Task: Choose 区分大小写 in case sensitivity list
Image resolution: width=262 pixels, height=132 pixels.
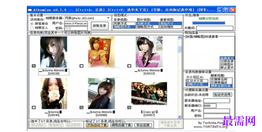Action: tap(197, 81)
